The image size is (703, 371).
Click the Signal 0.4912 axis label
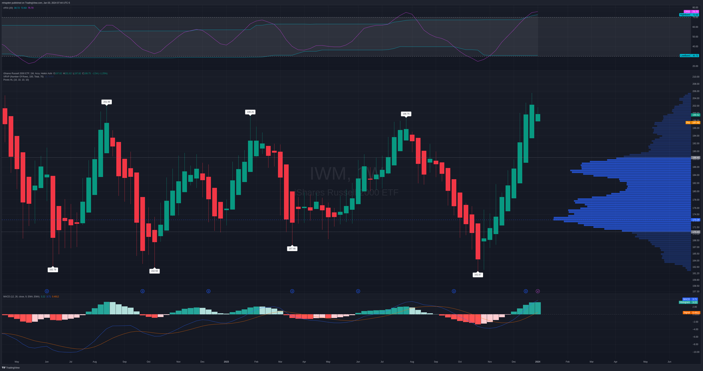[x=691, y=313]
